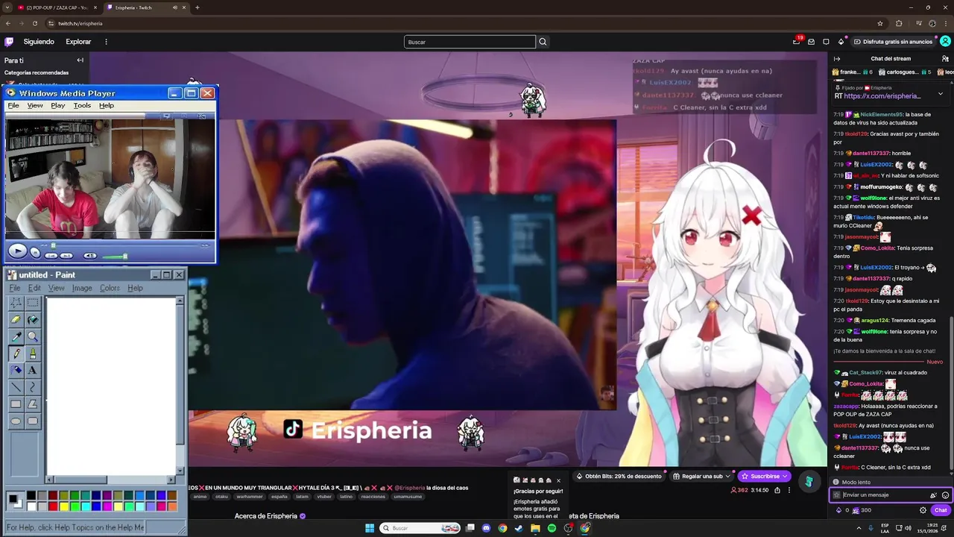The width and height of the screenshot is (954, 537).
Task: Mute audio in Windows Media Player
Action: 89,256
